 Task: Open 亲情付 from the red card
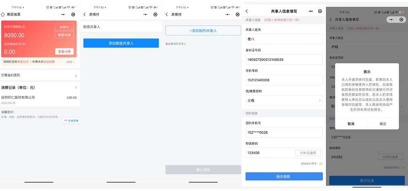tap(64, 27)
